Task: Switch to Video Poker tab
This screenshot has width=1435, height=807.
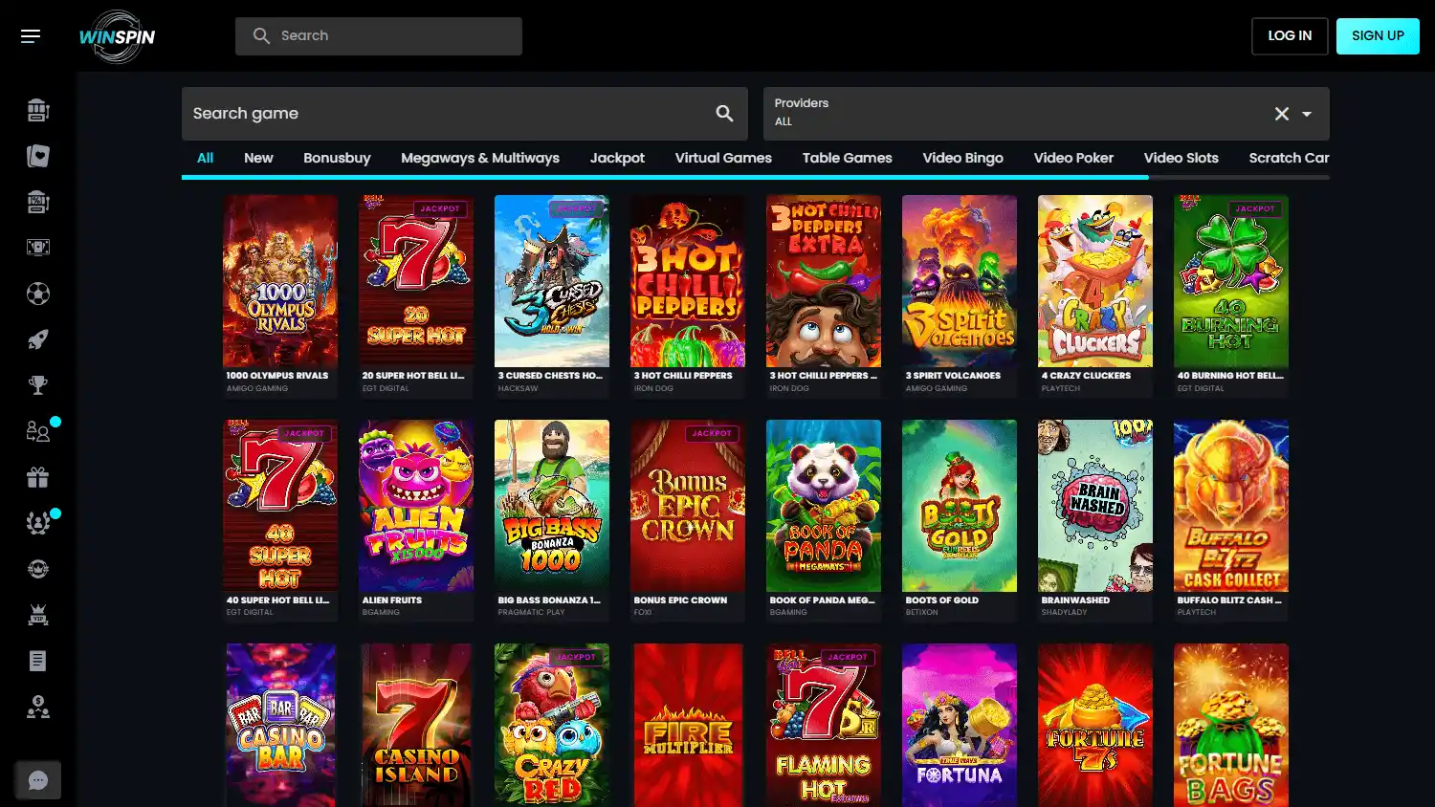Action: click(x=1073, y=158)
